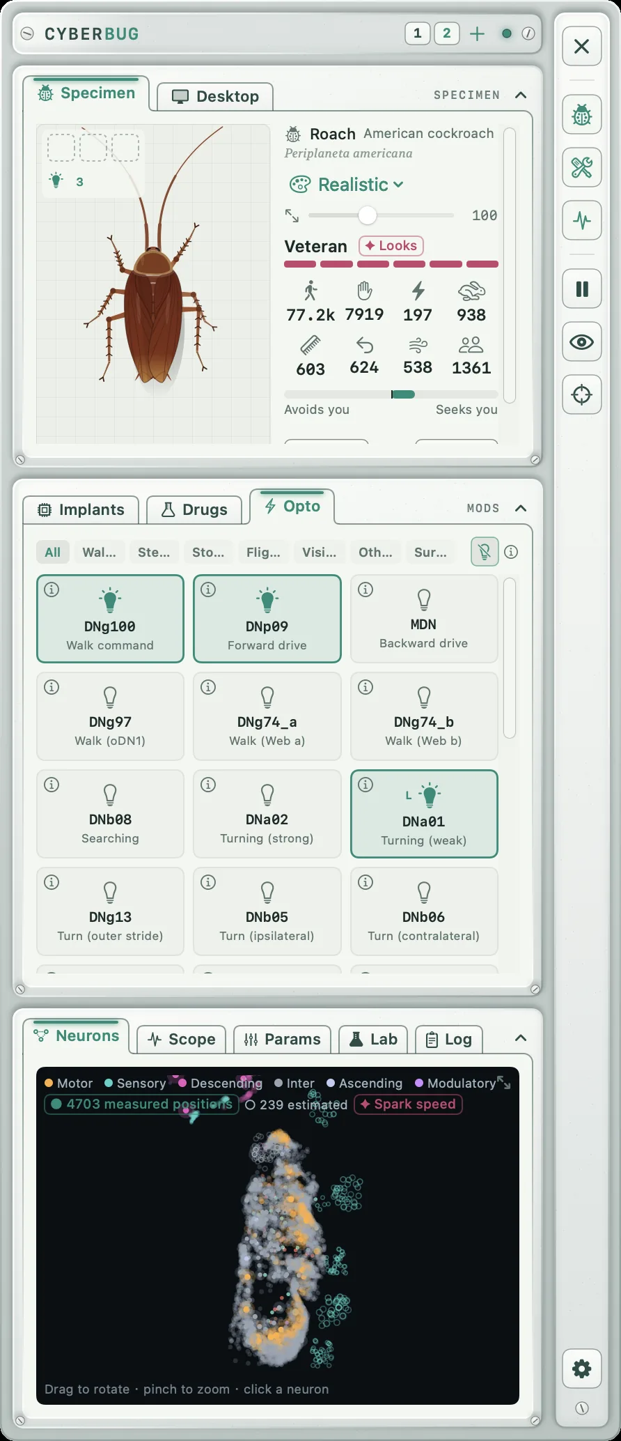Open info icon on DNb05 card
Image resolution: width=621 pixels, height=1441 pixels.
[x=208, y=882]
